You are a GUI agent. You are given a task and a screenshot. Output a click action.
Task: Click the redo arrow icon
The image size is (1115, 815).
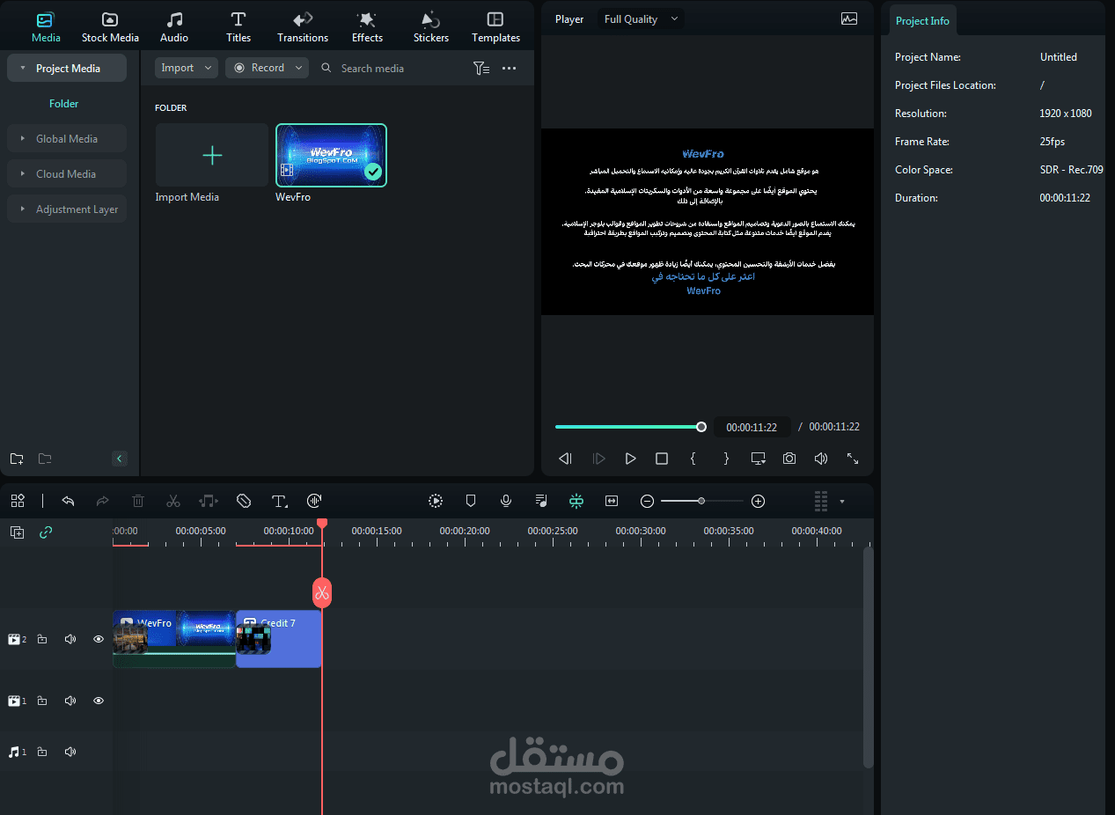pyautogui.click(x=102, y=501)
